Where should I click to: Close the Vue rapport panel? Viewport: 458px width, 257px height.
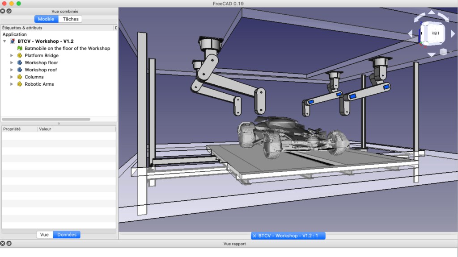[x=3, y=244]
